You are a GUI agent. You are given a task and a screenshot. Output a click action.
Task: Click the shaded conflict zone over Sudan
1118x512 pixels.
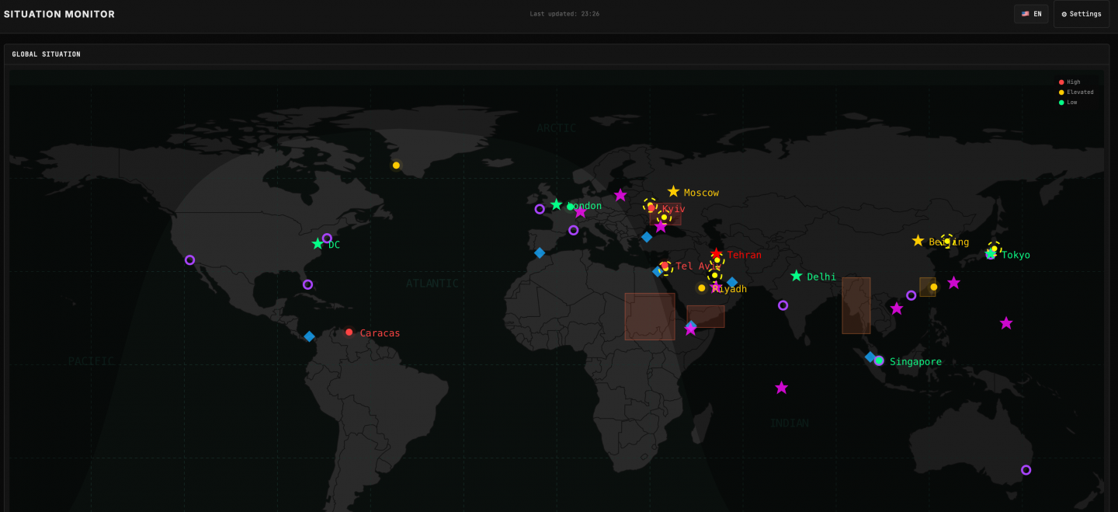(649, 316)
